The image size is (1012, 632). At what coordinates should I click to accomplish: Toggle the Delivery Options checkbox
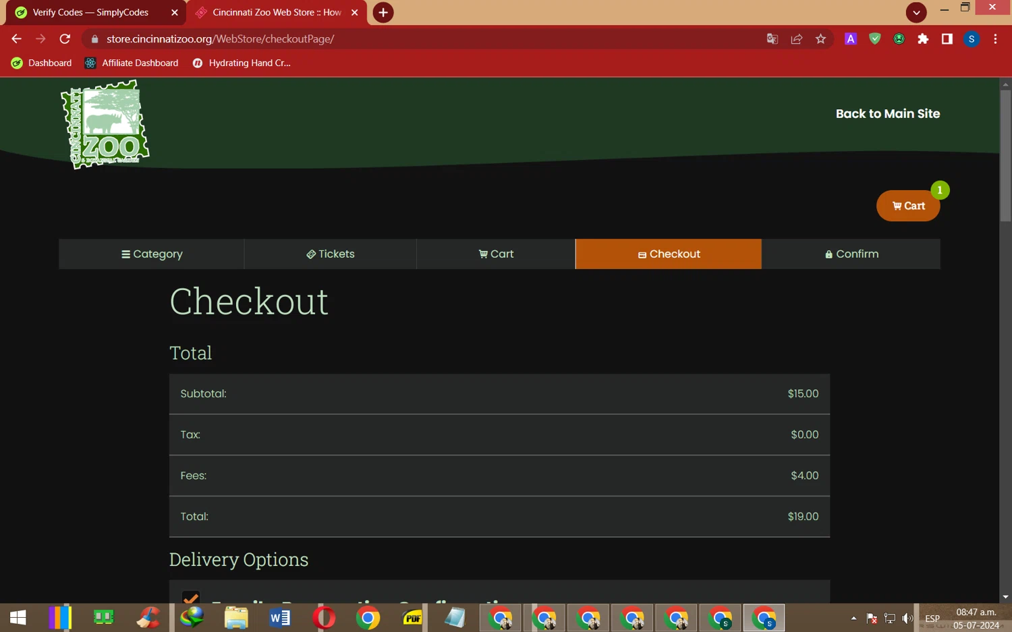tap(191, 598)
